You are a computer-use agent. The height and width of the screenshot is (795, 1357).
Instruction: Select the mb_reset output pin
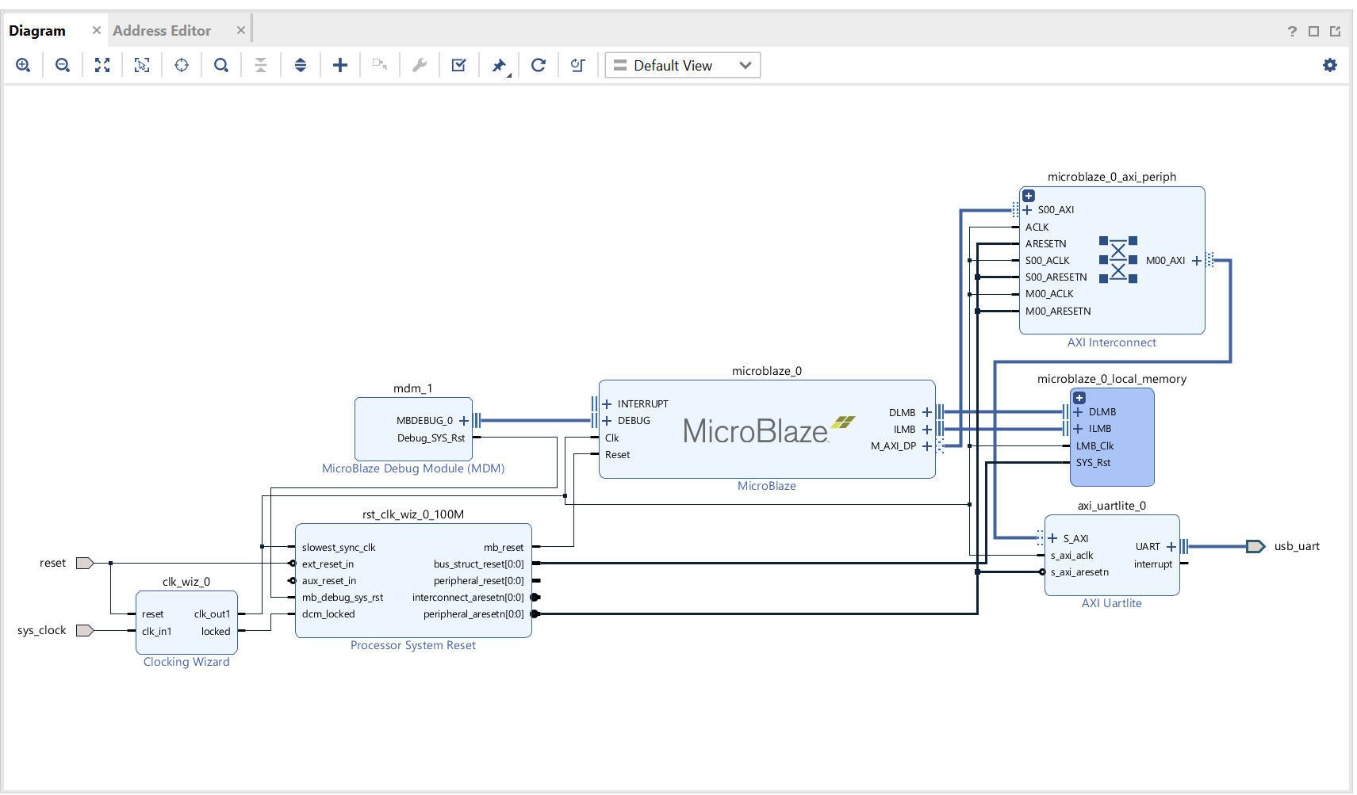pyautogui.click(x=504, y=548)
